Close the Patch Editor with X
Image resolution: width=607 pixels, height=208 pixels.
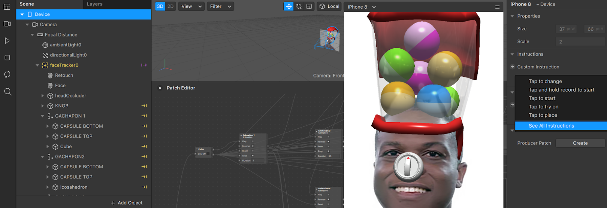click(160, 88)
